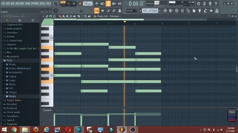Enable typing keyboard to piano icon
The height and width of the screenshot is (133, 238).
97,11
